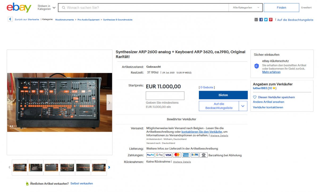Open Stöbern in Kategorien dropdown
The width and height of the screenshot is (319, 192).
[47, 7]
